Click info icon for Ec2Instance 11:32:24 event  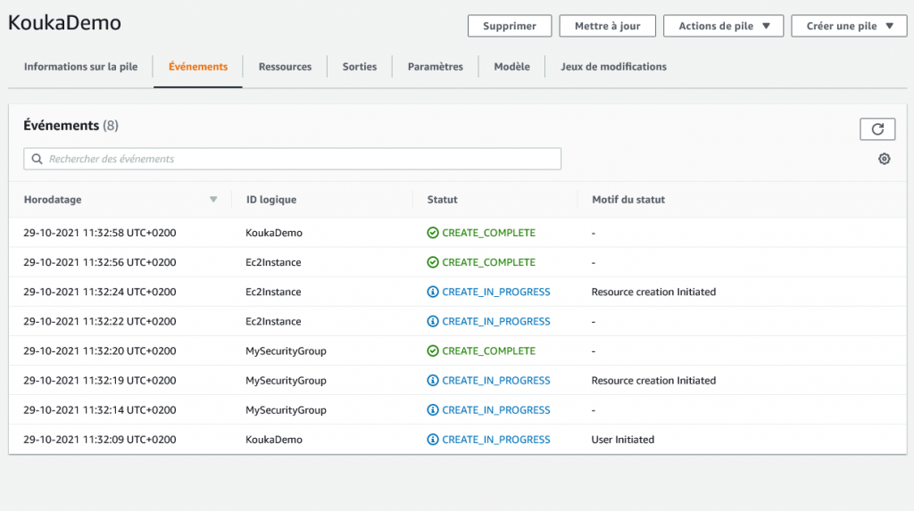point(433,292)
